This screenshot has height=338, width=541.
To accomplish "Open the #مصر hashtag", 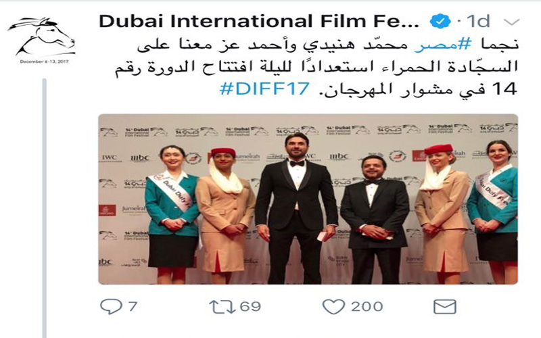I will [x=443, y=45].
